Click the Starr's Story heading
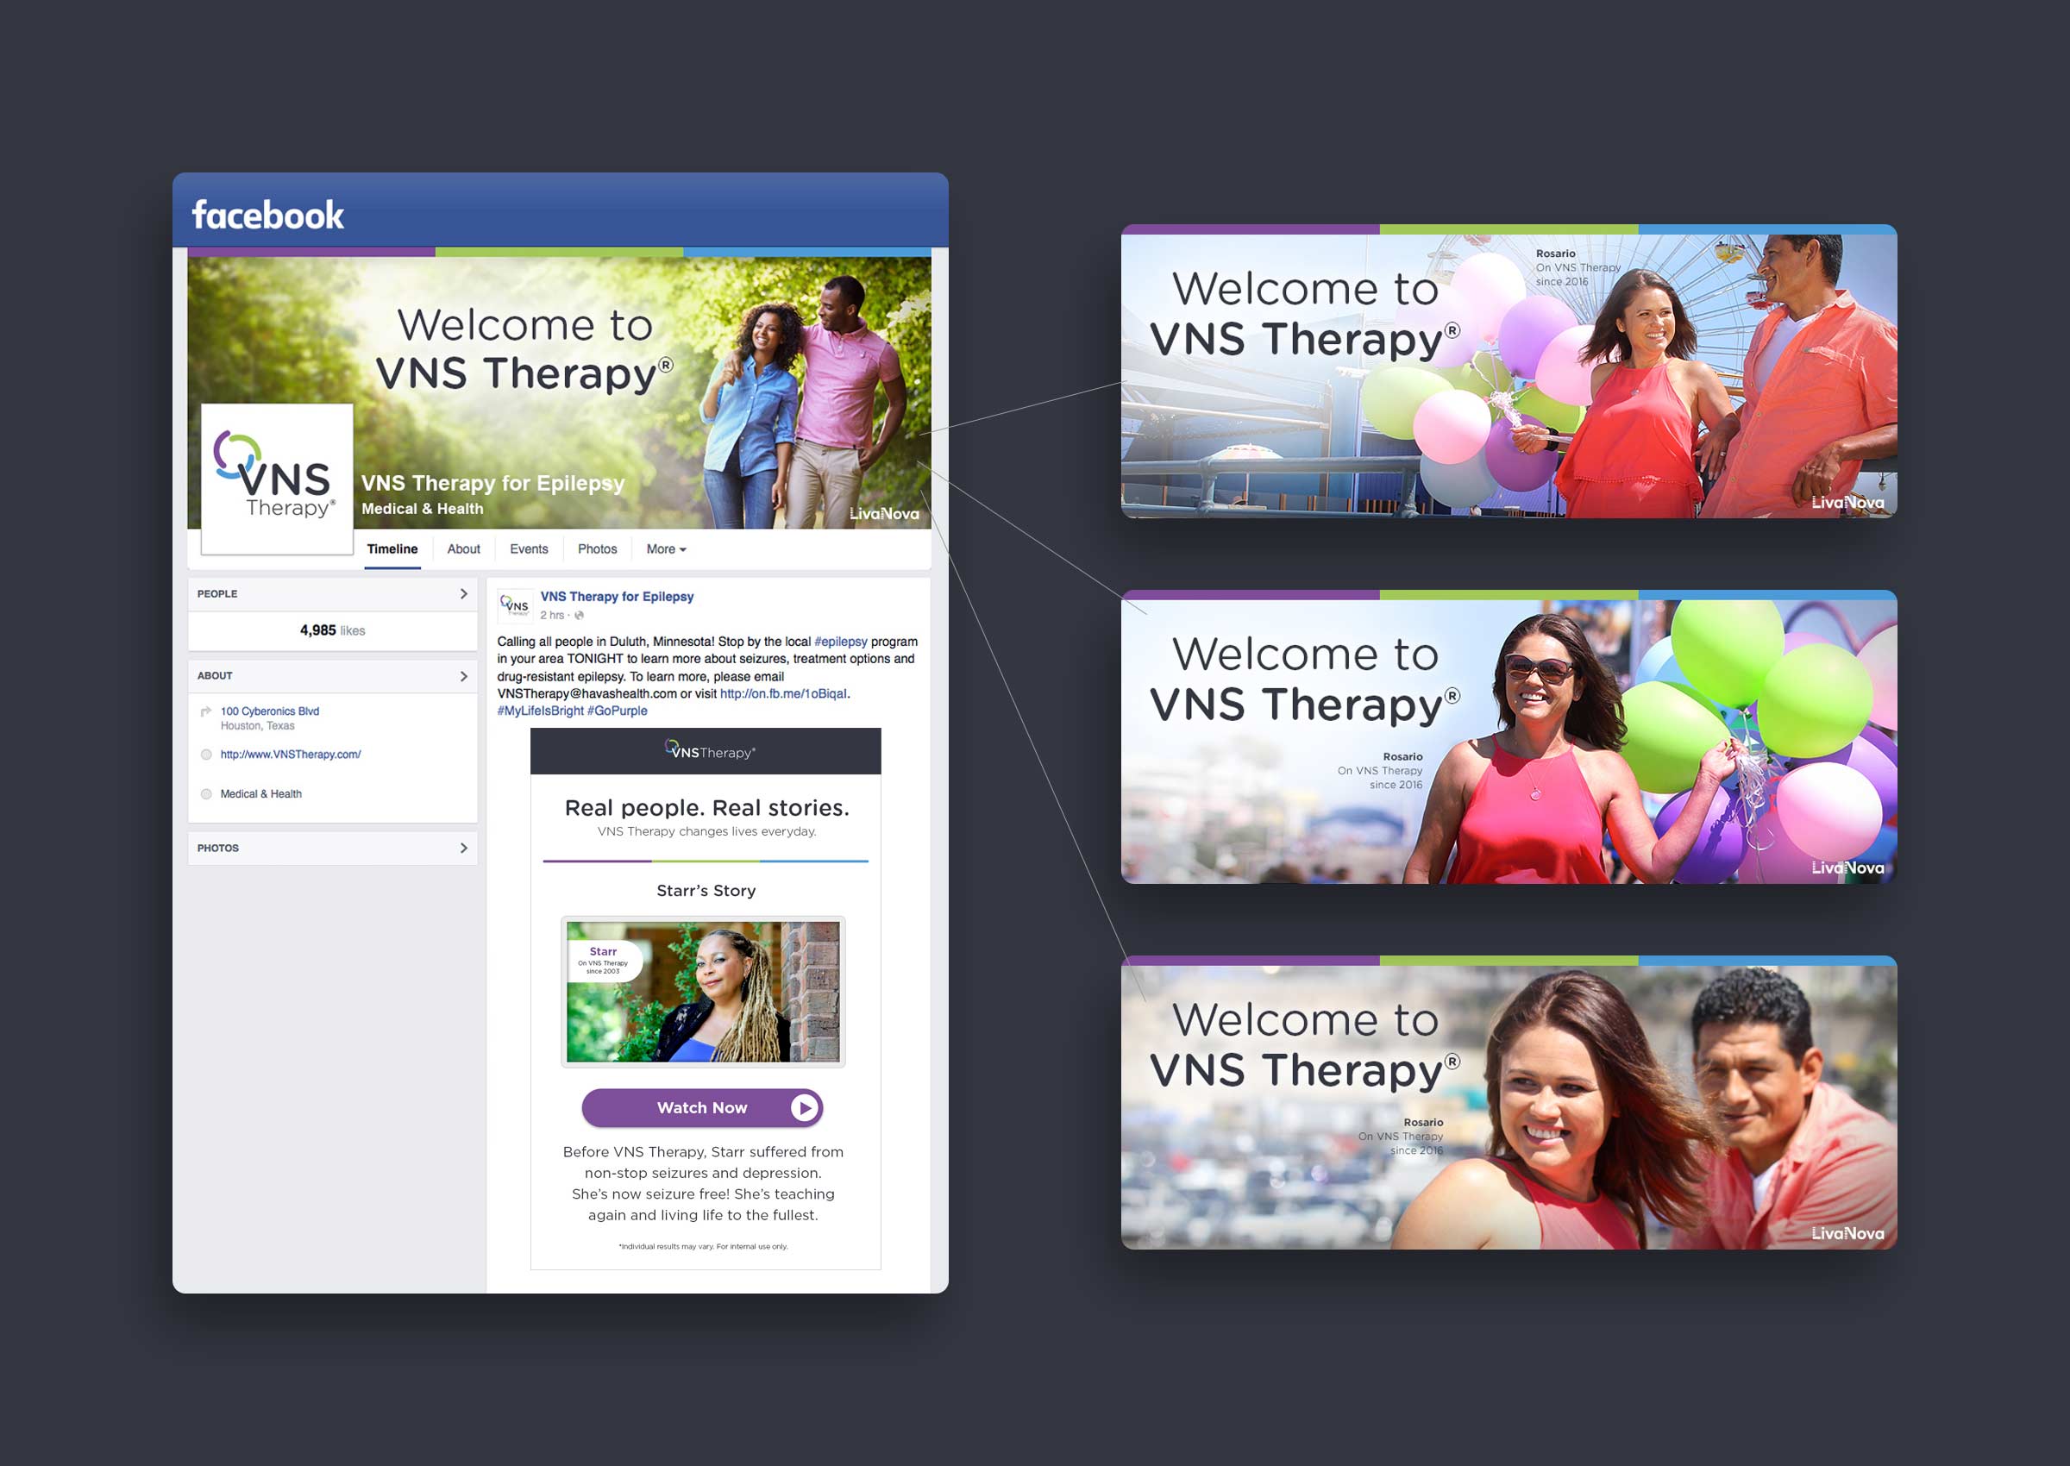The image size is (2070, 1466). click(706, 891)
